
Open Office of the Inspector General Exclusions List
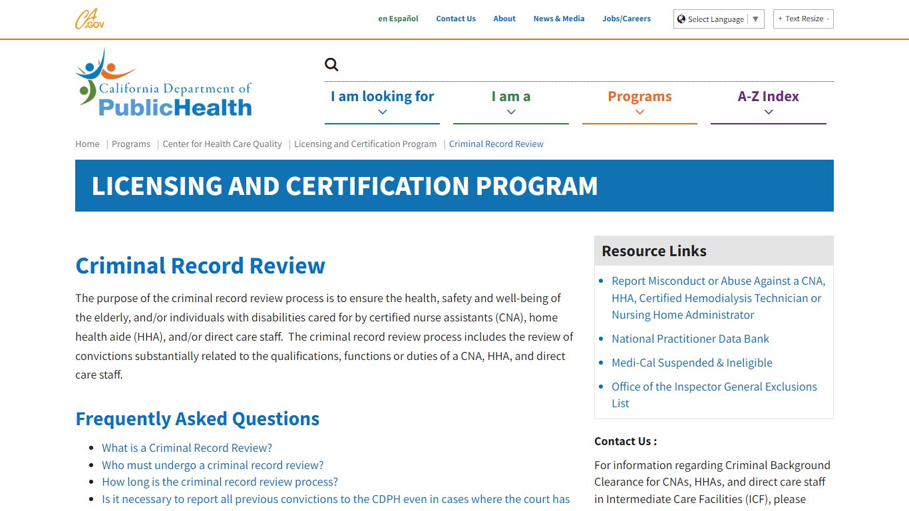714,395
